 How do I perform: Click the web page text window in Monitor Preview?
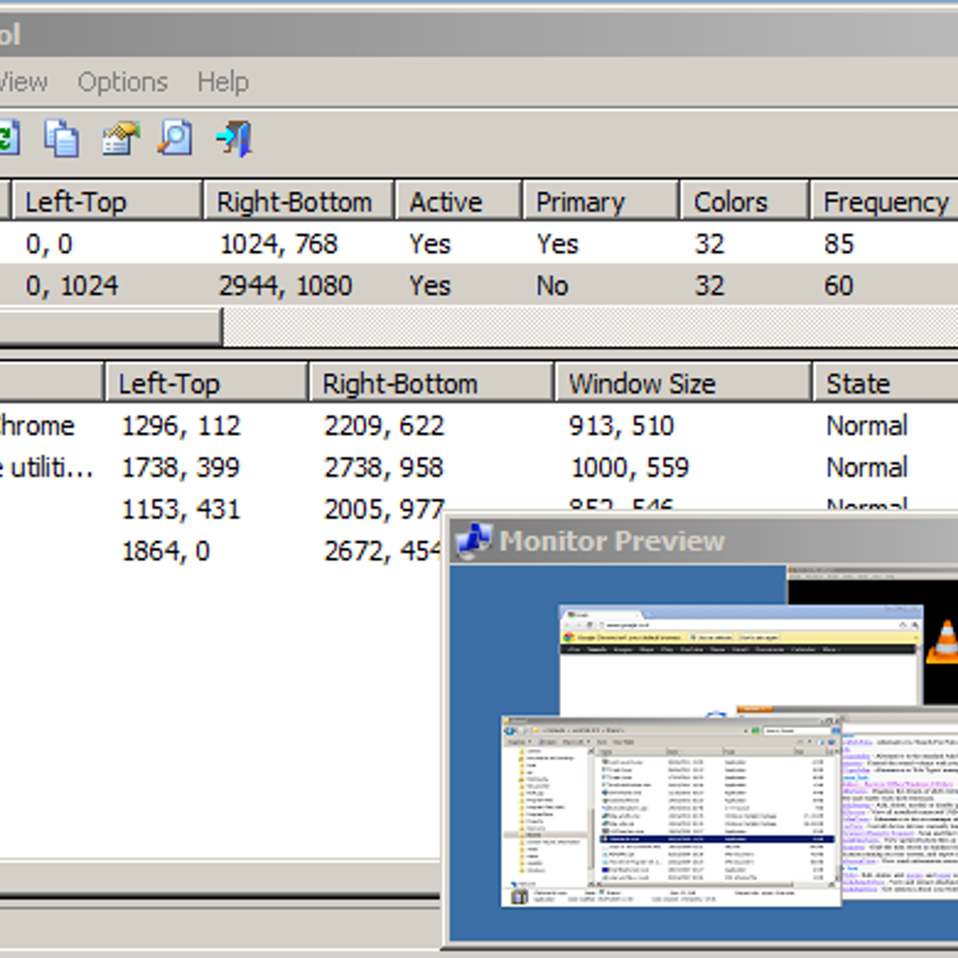900,806
